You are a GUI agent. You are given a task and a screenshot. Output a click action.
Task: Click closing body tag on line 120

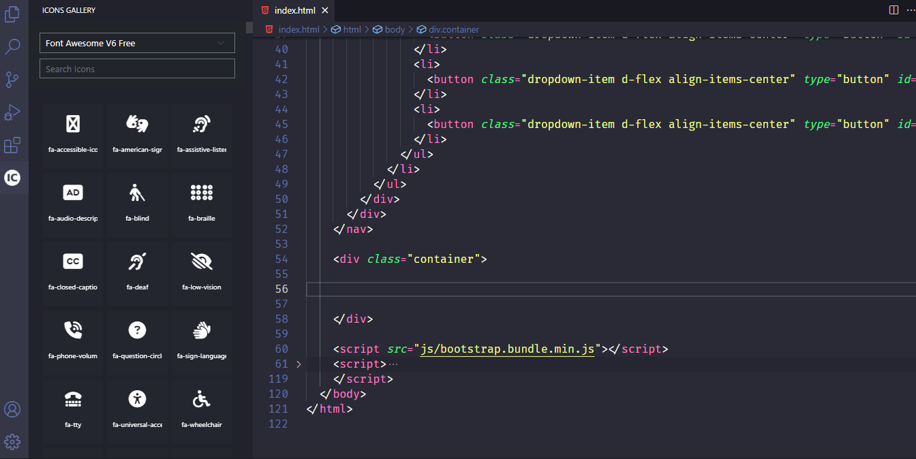[x=343, y=394]
